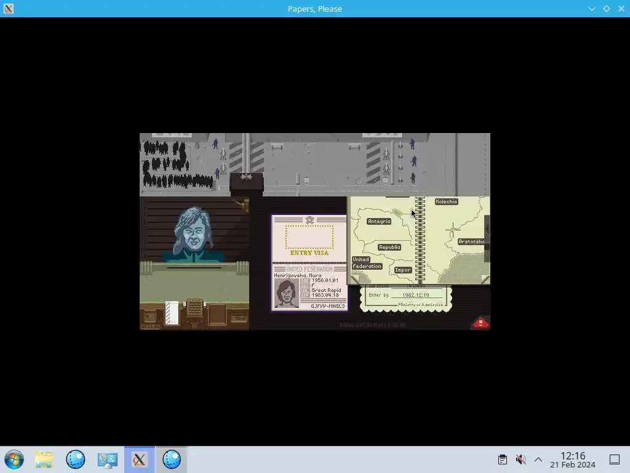Viewport: 630px width, 473px height.
Task: Click the UNITED FEDERATION passport header
Action: (309, 269)
